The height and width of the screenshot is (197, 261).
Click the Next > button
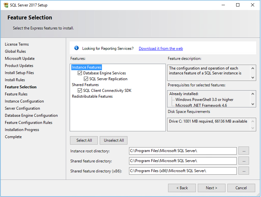[x=212, y=188]
